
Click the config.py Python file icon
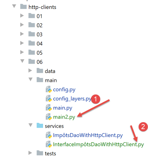[x=49, y=89]
